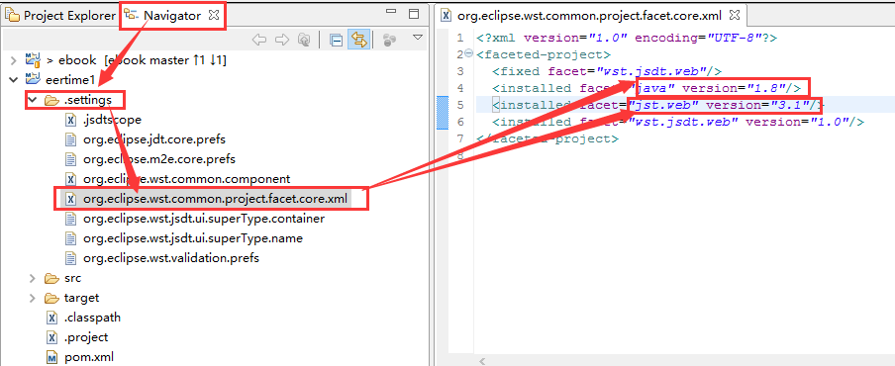Minimize the Navigator panel

[391, 12]
